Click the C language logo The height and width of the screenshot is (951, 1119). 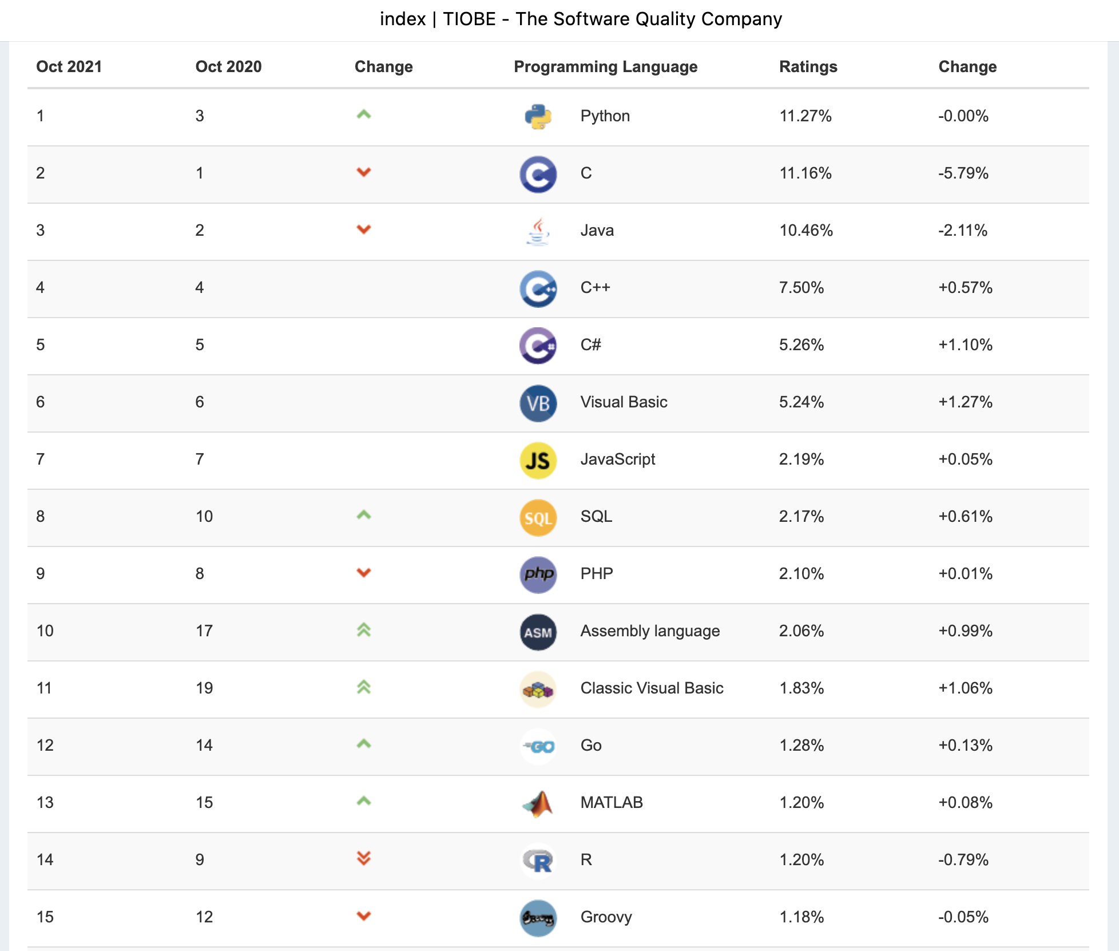[538, 174]
